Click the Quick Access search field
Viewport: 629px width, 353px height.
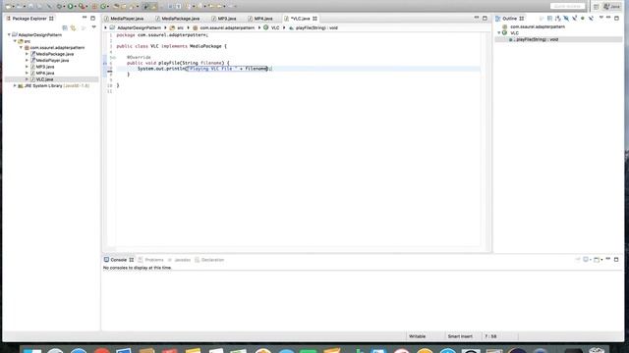pos(567,6)
